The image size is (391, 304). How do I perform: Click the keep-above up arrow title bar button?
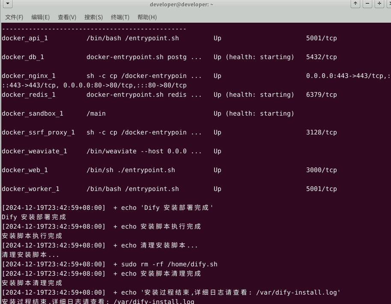tap(355, 3)
